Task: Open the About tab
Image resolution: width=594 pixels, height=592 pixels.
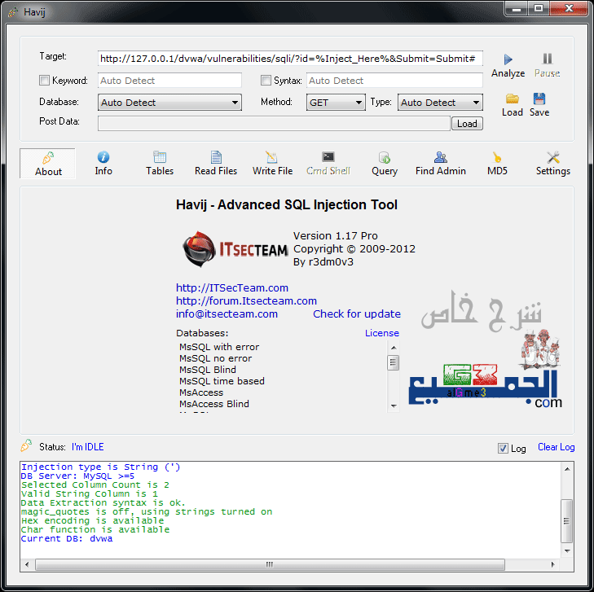Action: (48, 164)
